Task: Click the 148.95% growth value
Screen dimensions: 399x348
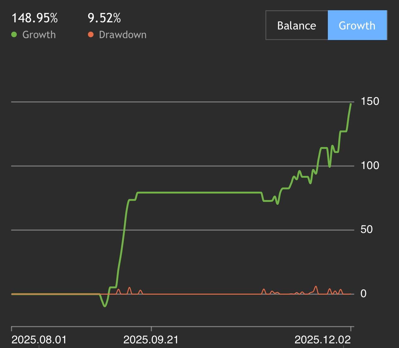Action: (x=35, y=18)
